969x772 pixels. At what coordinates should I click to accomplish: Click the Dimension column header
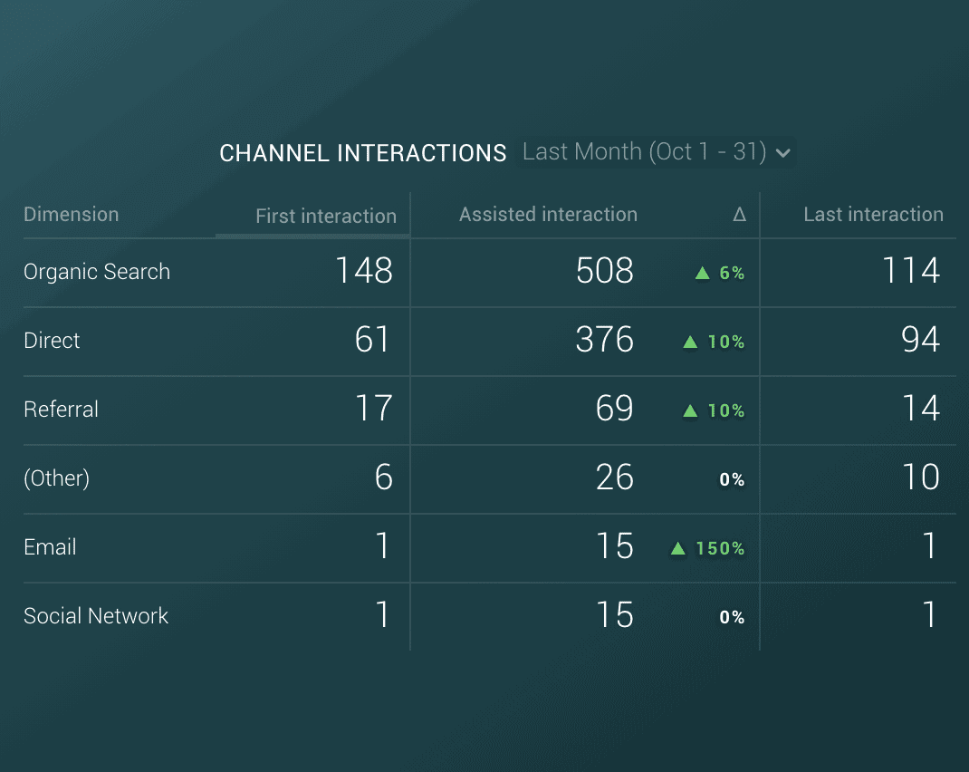click(72, 215)
